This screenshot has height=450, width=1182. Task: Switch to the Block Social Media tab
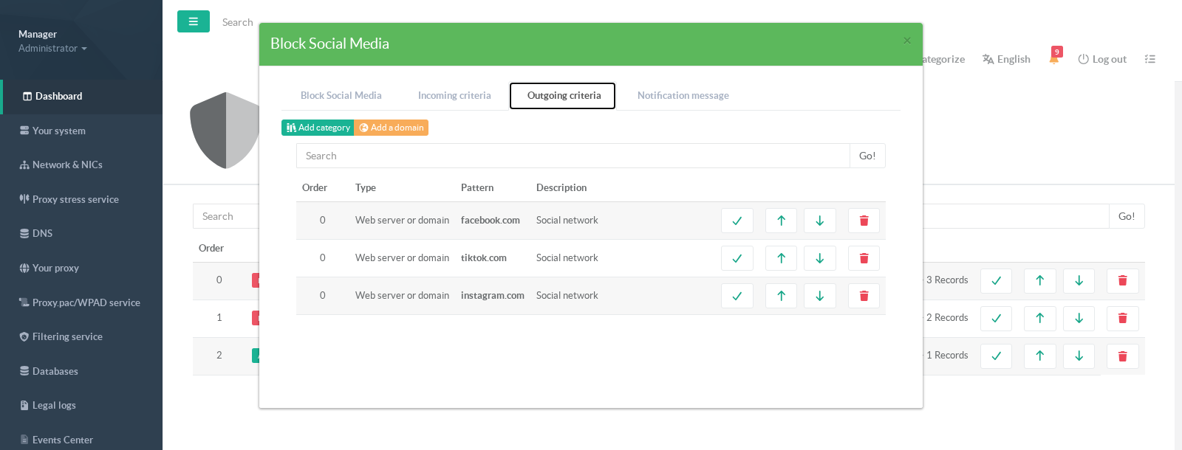pos(341,95)
